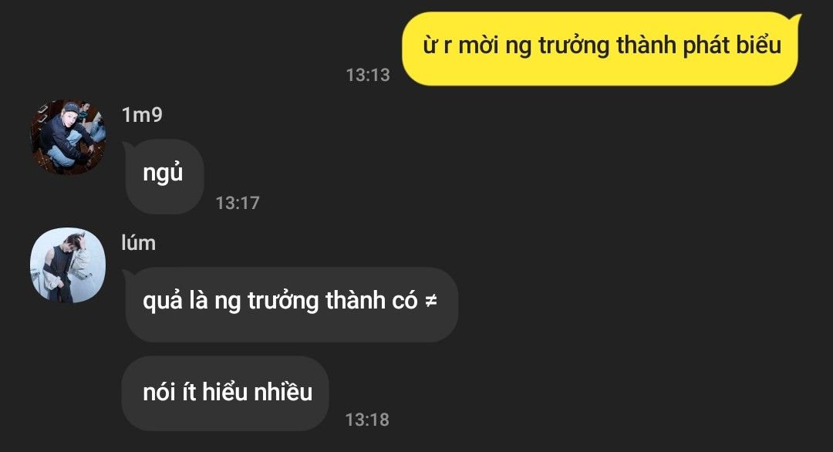Click the 13:17 timestamp

coord(238,203)
